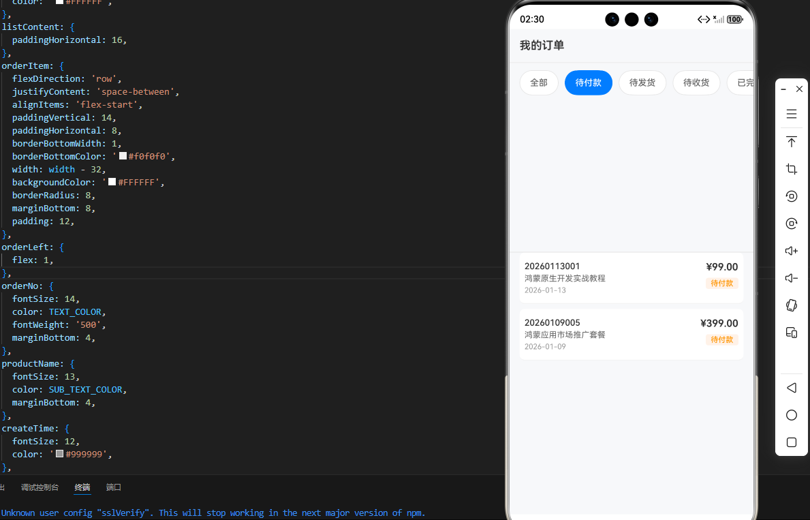Click 待付款 badge on the ¥399.00 order
This screenshot has height=520, width=810.
pos(721,339)
